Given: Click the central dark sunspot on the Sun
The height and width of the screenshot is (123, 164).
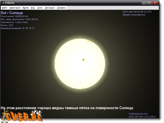Looking at the screenshot, I should pos(83,60).
